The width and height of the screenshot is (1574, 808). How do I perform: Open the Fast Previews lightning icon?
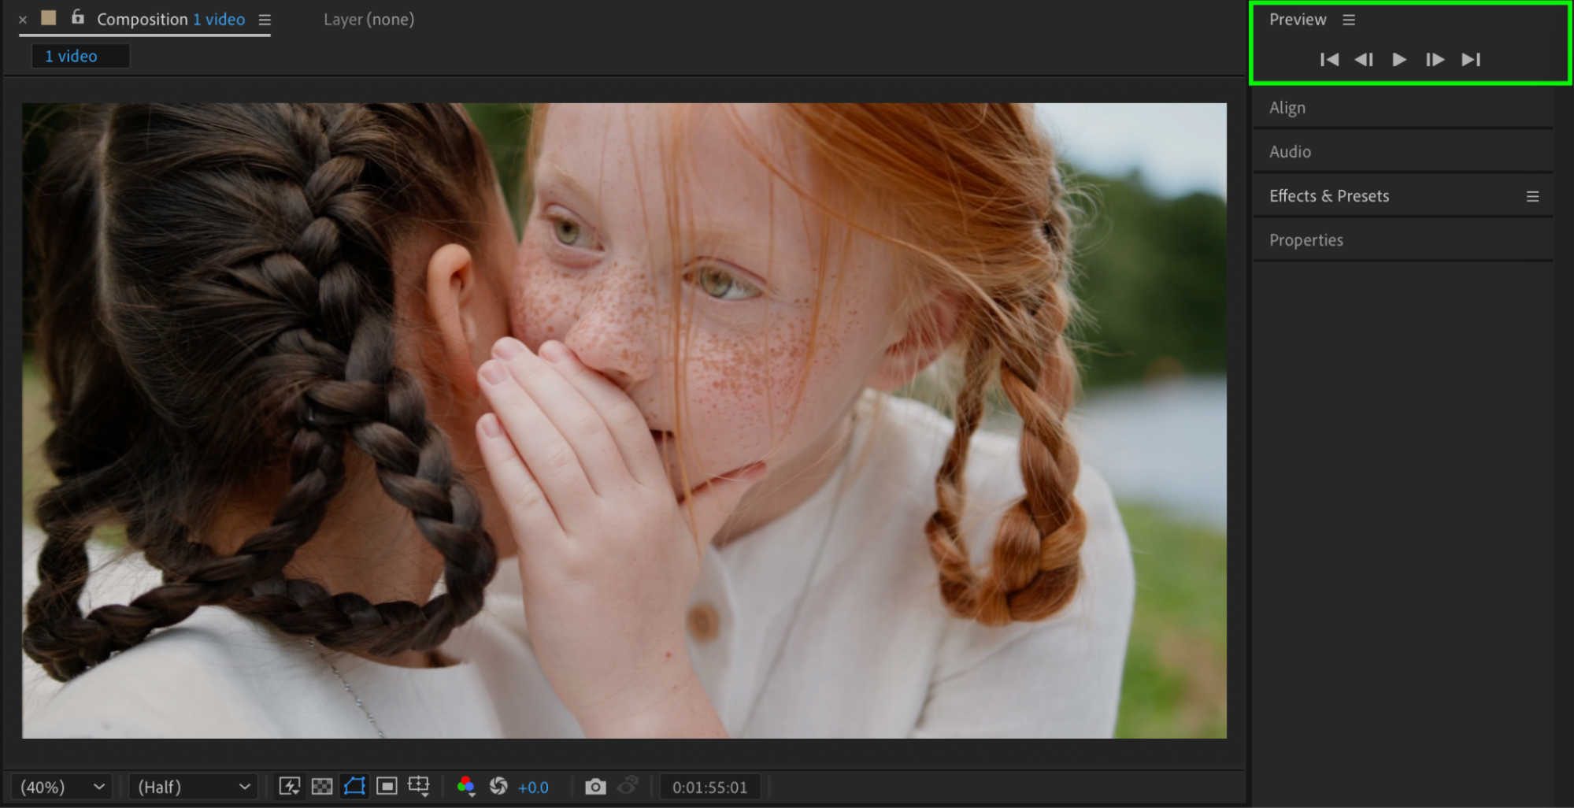click(x=290, y=787)
